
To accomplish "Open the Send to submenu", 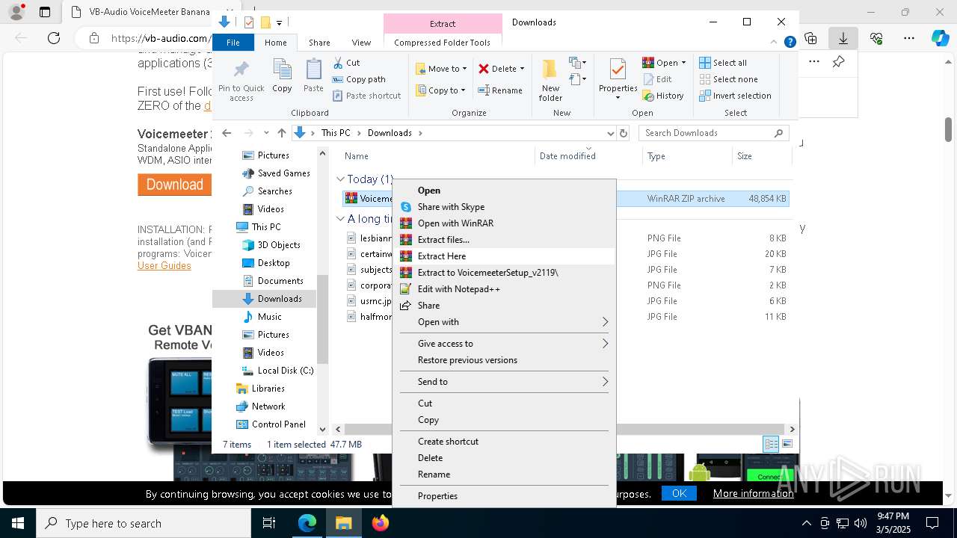I will pyautogui.click(x=504, y=382).
